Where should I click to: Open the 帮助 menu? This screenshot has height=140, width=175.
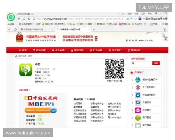(x=150, y=14)
